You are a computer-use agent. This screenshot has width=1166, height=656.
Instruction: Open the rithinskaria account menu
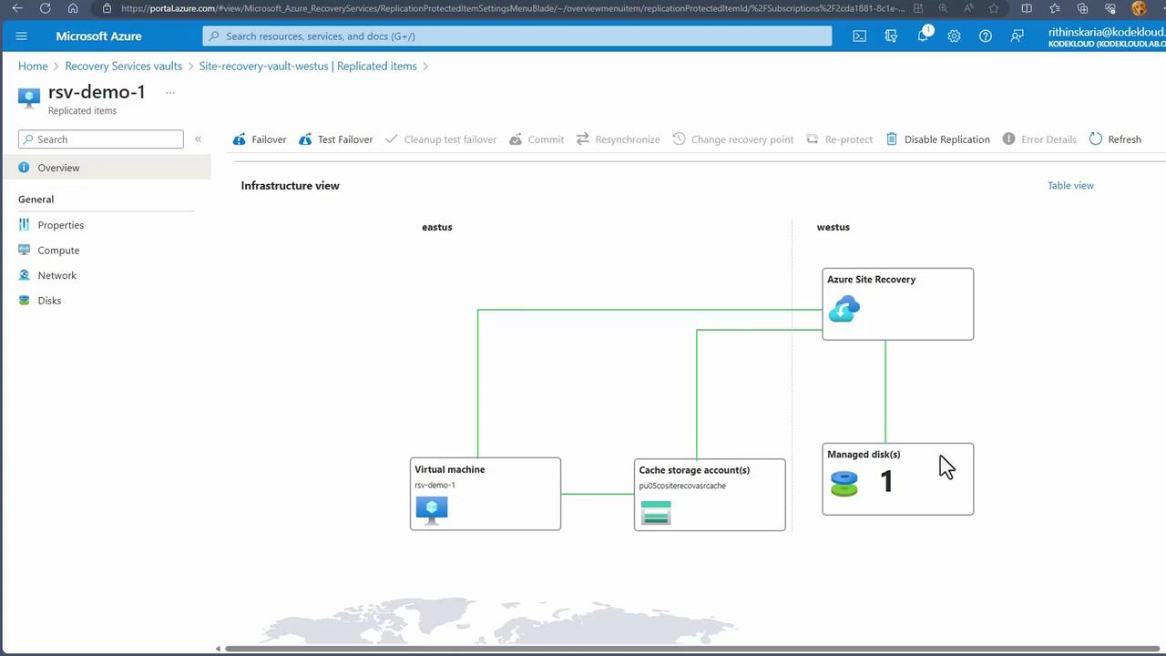click(1107, 36)
